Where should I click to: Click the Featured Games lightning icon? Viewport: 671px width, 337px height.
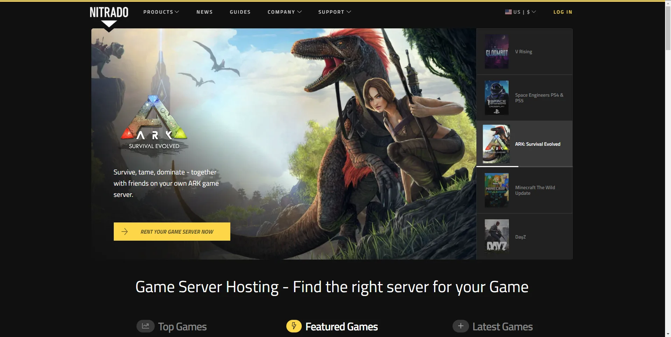[x=294, y=326]
